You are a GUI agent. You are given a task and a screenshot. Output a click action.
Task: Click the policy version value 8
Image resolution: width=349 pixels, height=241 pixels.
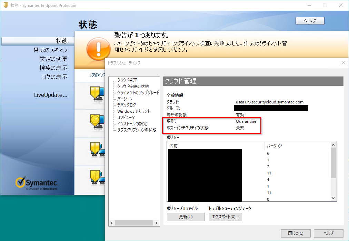pos(268,199)
